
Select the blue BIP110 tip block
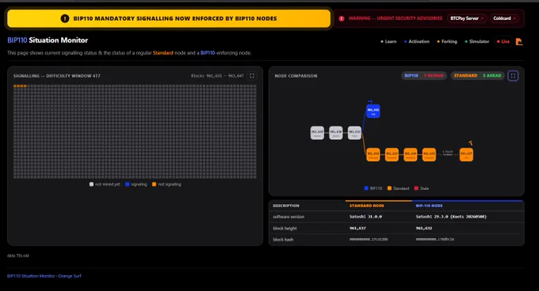coord(373,111)
